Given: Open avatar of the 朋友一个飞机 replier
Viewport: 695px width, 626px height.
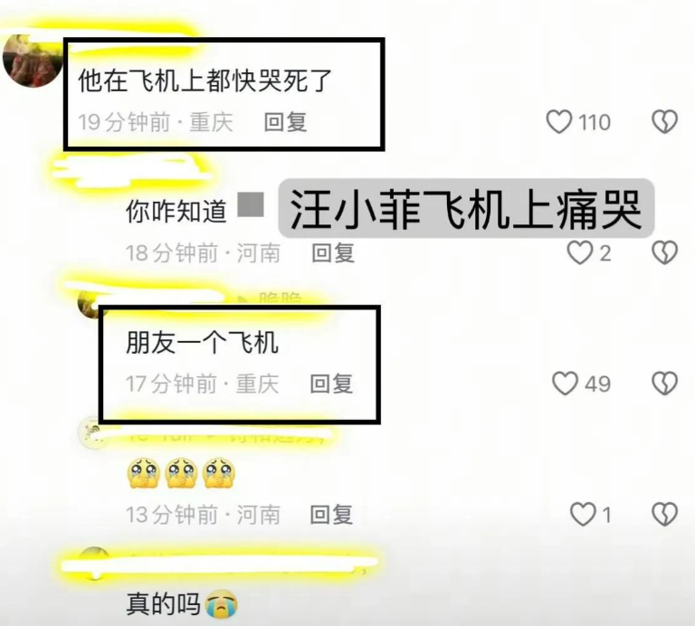Looking at the screenshot, I should (x=89, y=304).
